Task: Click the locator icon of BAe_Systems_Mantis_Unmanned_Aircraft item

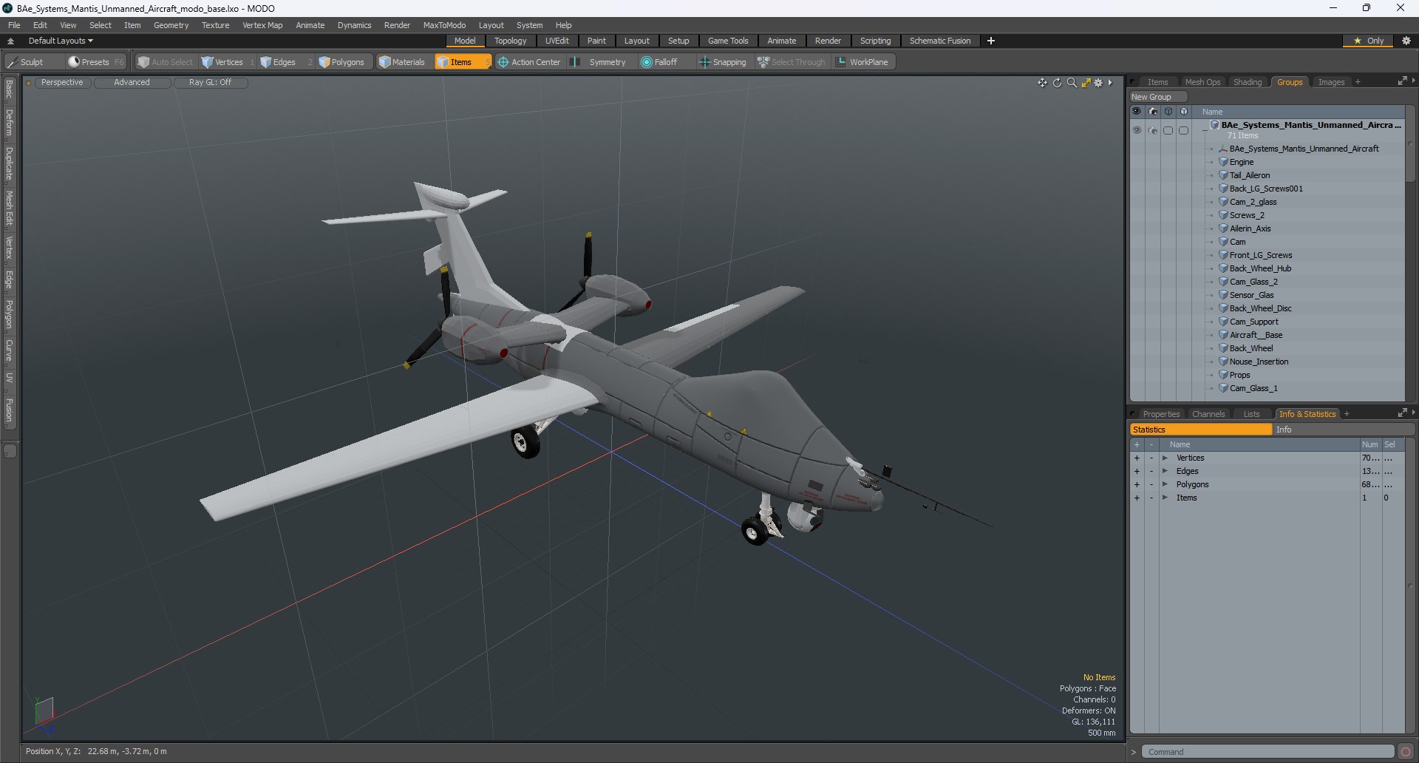Action: pyautogui.click(x=1223, y=149)
